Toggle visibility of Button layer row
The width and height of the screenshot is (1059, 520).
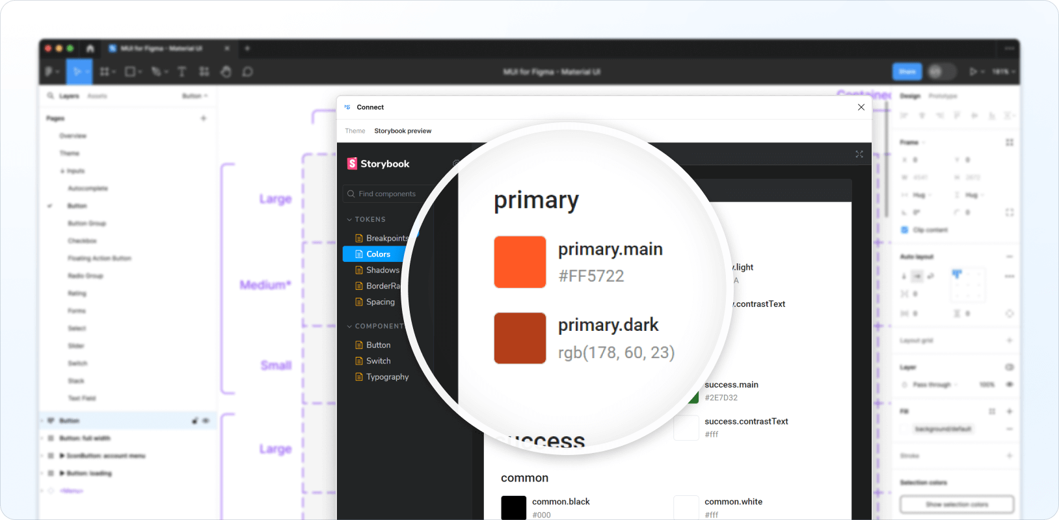206,421
